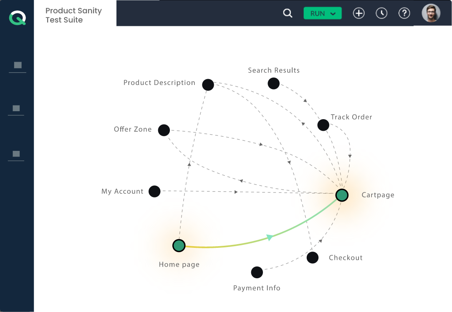Click the Q logo in the sidebar

[x=17, y=17]
